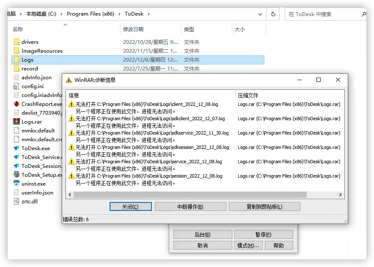Click the 压缩文件 column header
The height and width of the screenshot is (267, 374).
[x=248, y=95]
